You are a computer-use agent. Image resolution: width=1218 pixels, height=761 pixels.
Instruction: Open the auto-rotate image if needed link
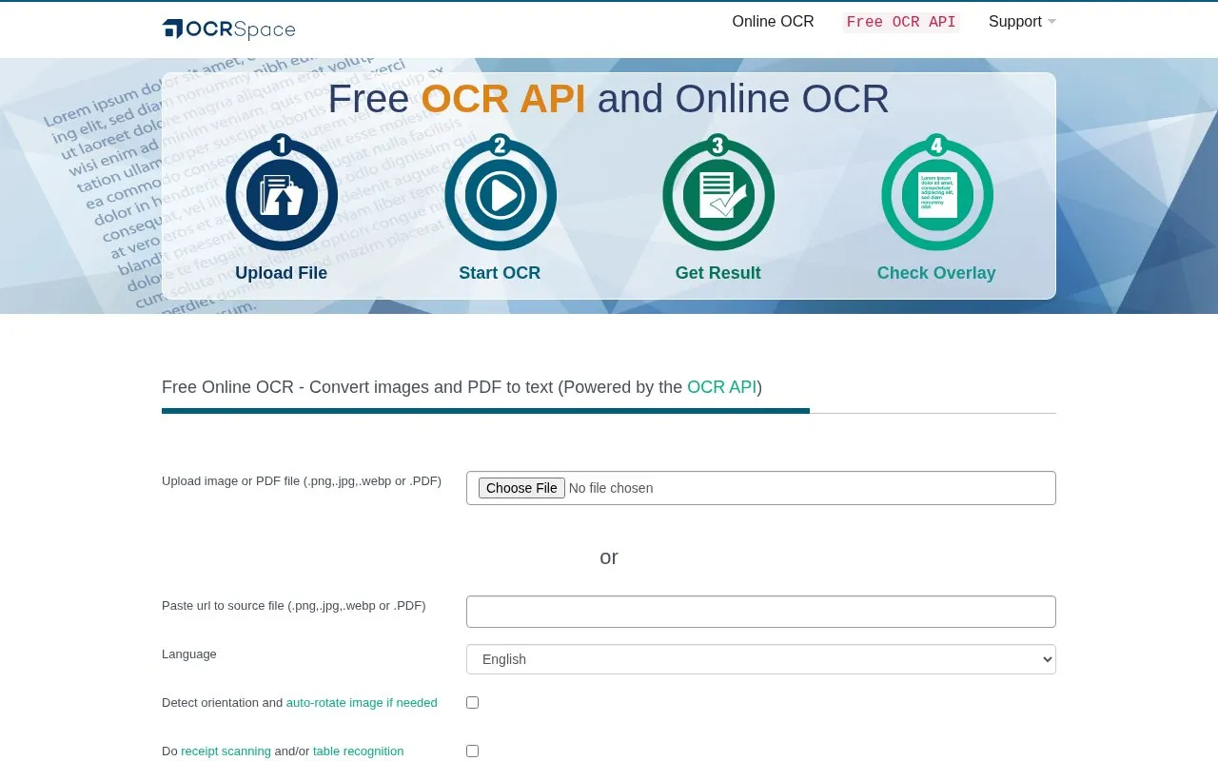click(x=362, y=703)
